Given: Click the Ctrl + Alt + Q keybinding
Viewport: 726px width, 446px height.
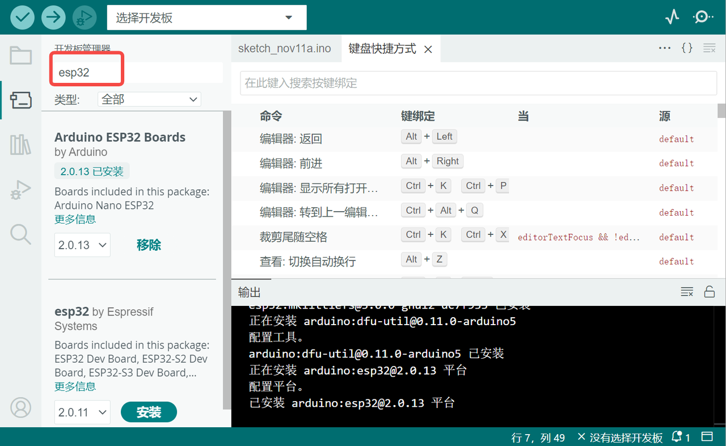Looking at the screenshot, I should click(x=442, y=211).
